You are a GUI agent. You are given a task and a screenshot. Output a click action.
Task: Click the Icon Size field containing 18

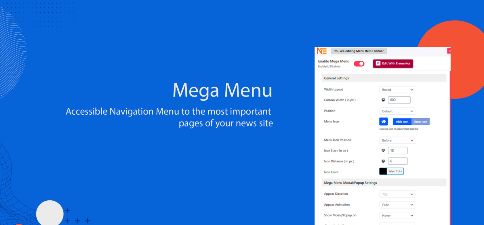pos(398,151)
